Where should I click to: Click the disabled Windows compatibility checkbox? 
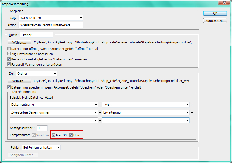pyautogui.click(x=34, y=135)
